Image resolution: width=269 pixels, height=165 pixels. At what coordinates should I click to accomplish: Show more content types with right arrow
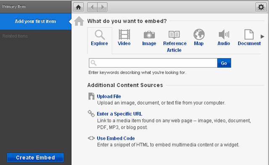(262, 37)
